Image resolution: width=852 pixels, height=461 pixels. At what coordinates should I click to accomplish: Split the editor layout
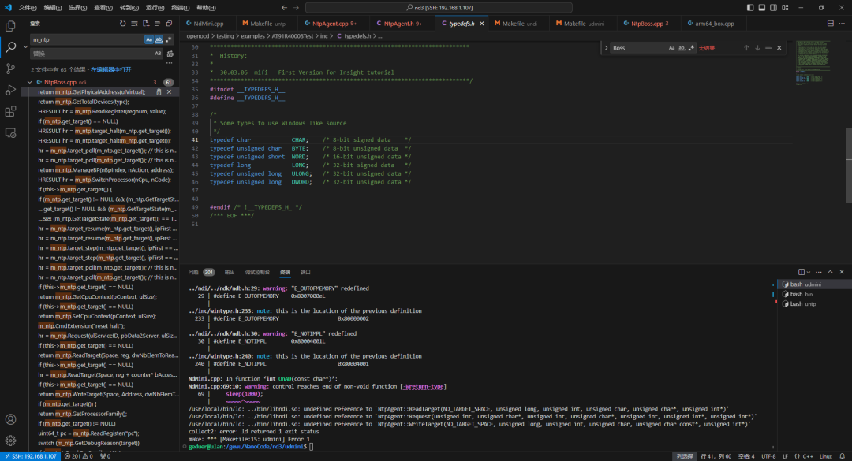[830, 24]
